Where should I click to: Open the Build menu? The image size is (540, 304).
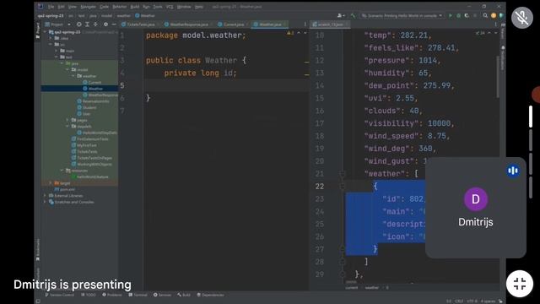(x=135, y=7)
